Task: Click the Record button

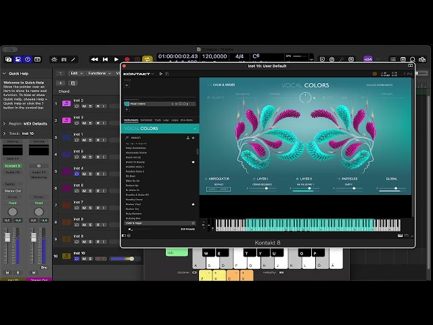Action: coord(127,60)
